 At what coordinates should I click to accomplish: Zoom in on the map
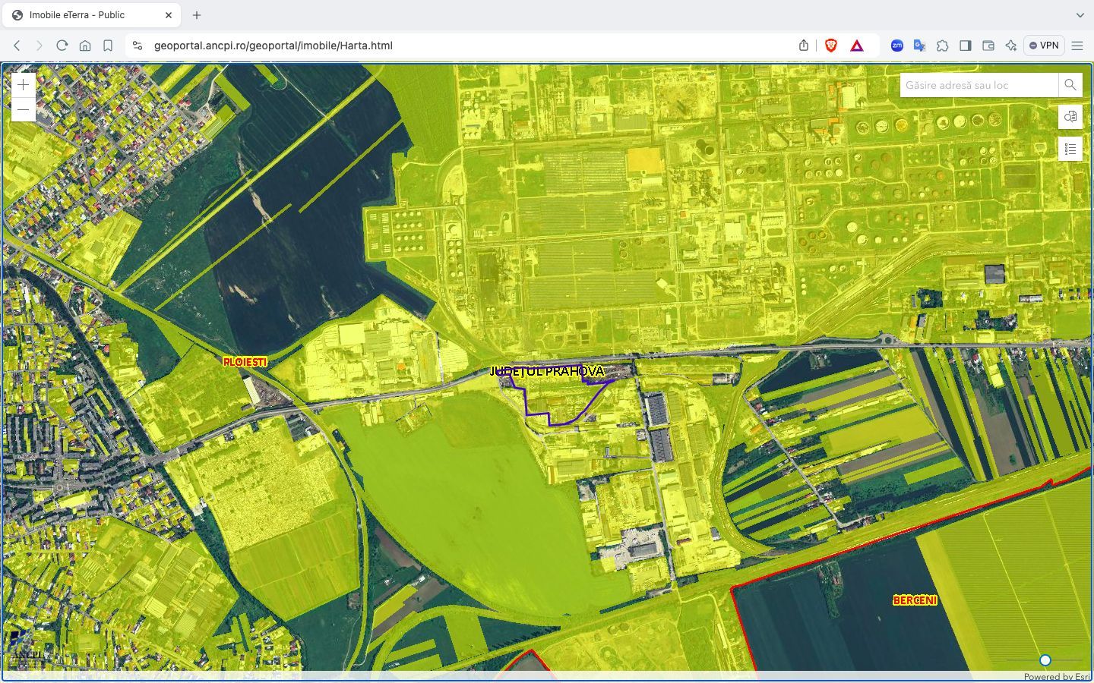tap(24, 85)
